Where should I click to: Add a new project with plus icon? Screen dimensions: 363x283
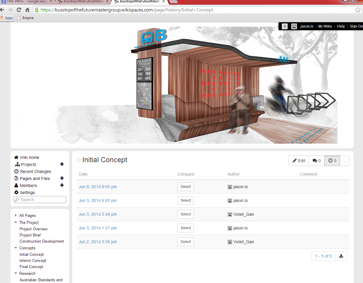click(62, 164)
